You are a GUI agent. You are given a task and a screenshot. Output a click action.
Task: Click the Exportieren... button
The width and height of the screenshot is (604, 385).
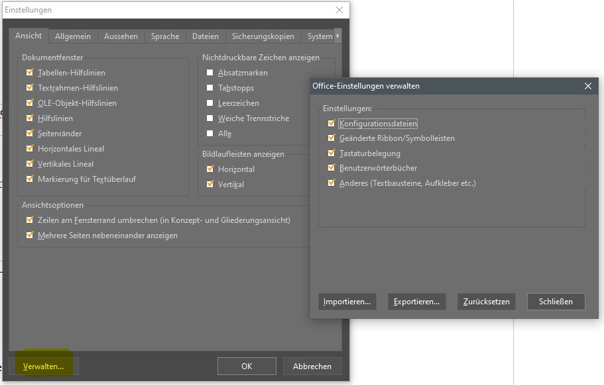coord(416,302)
